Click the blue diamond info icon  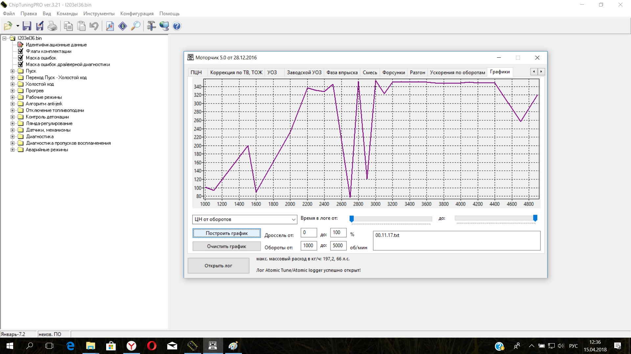tap(123, 26)
